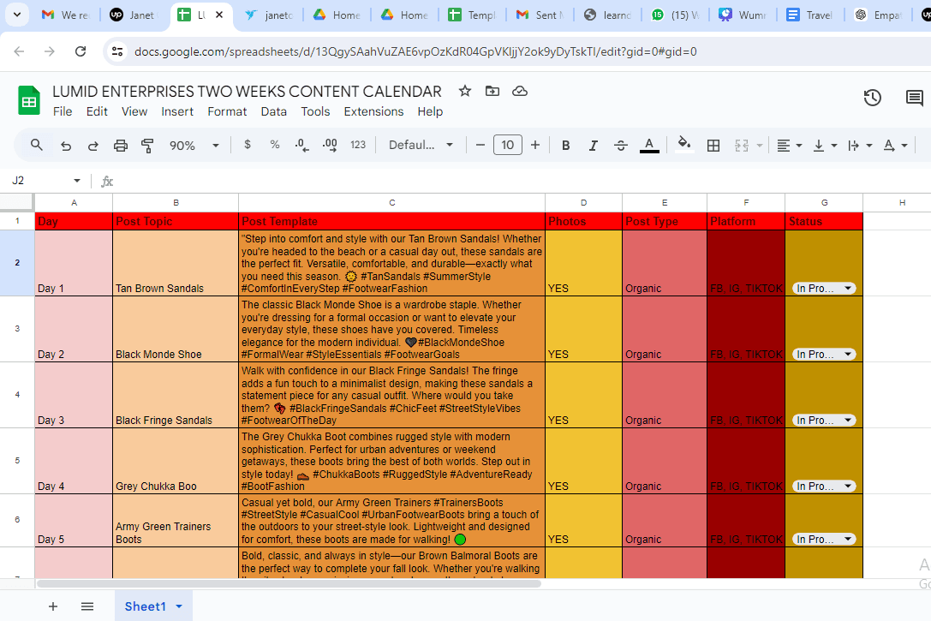Open text rotation dropdown
Screen dimensions: 931x621
click(895, 146)
